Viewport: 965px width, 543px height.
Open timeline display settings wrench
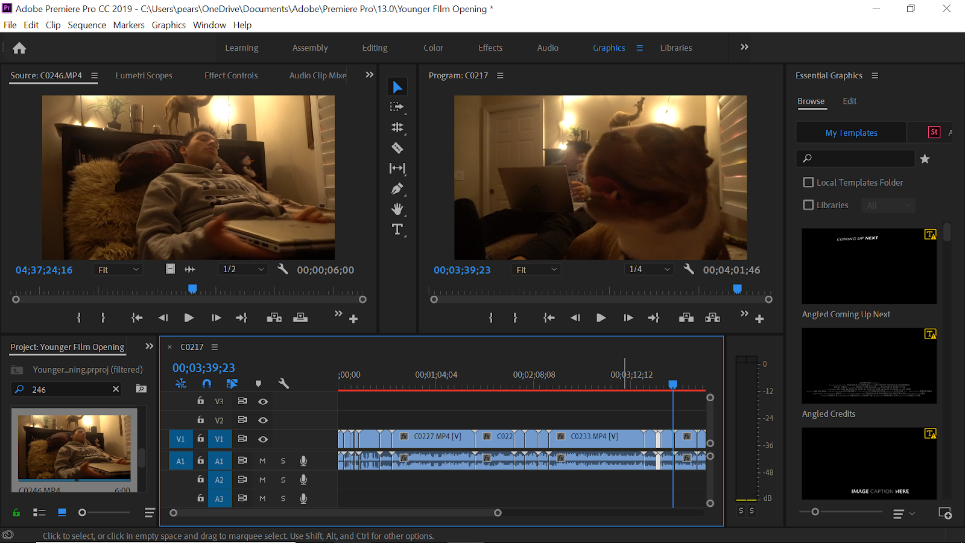click(283, 383)
